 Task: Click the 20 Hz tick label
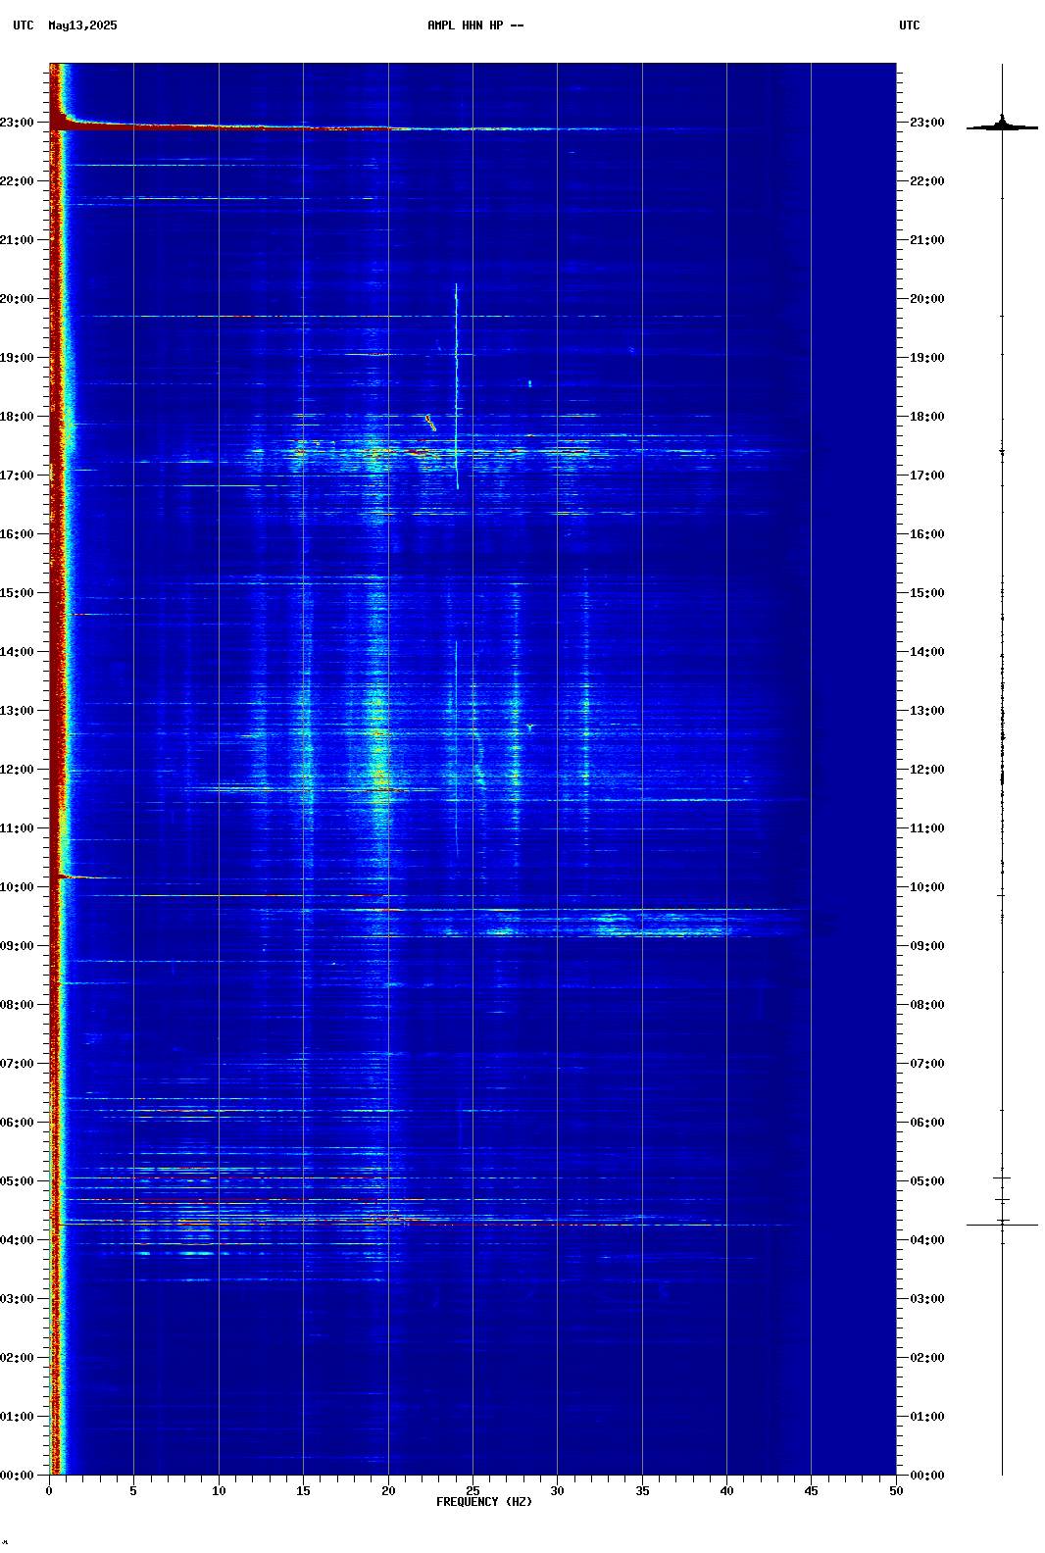[388, 1491]
